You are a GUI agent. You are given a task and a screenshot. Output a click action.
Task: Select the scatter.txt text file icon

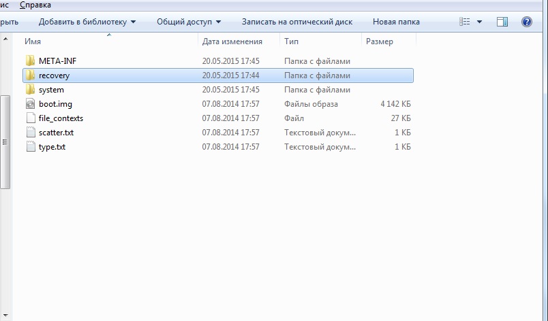pos(30,133)
